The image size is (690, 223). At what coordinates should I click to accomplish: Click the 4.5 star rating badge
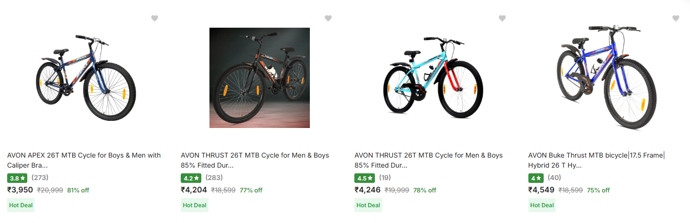point(364,178)
